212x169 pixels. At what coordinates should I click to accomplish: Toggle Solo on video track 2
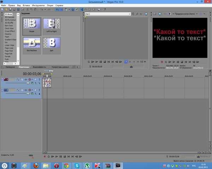[x=39, y=90]
